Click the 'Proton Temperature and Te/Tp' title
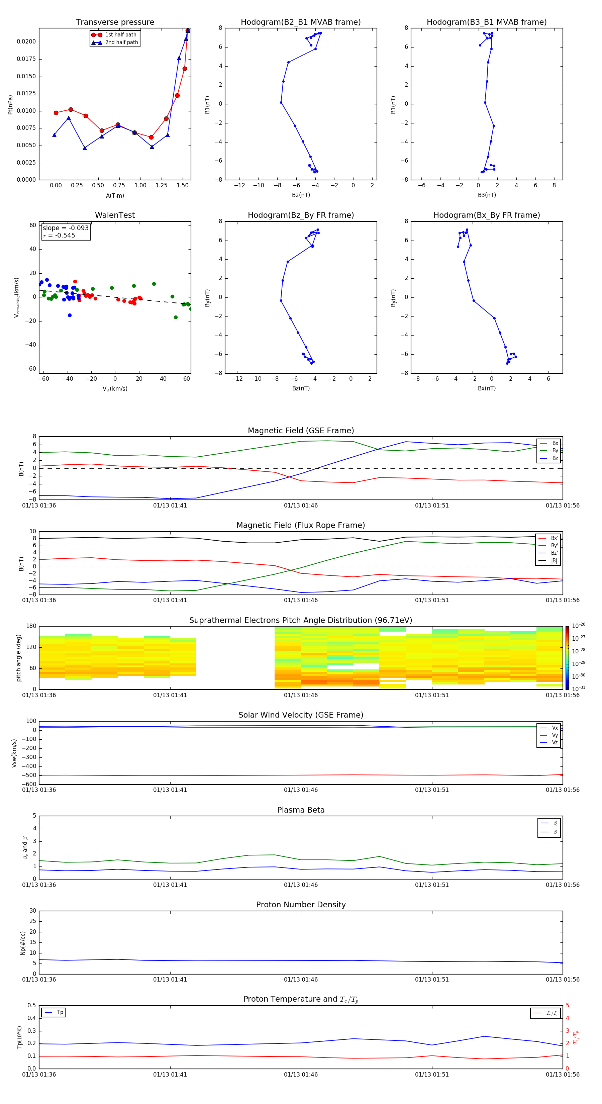 (x=301, y=999)
